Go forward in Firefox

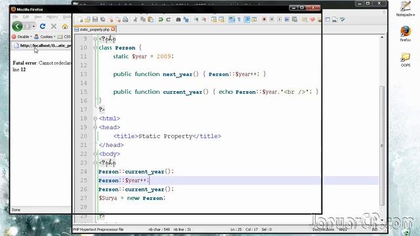pos(27,26)
